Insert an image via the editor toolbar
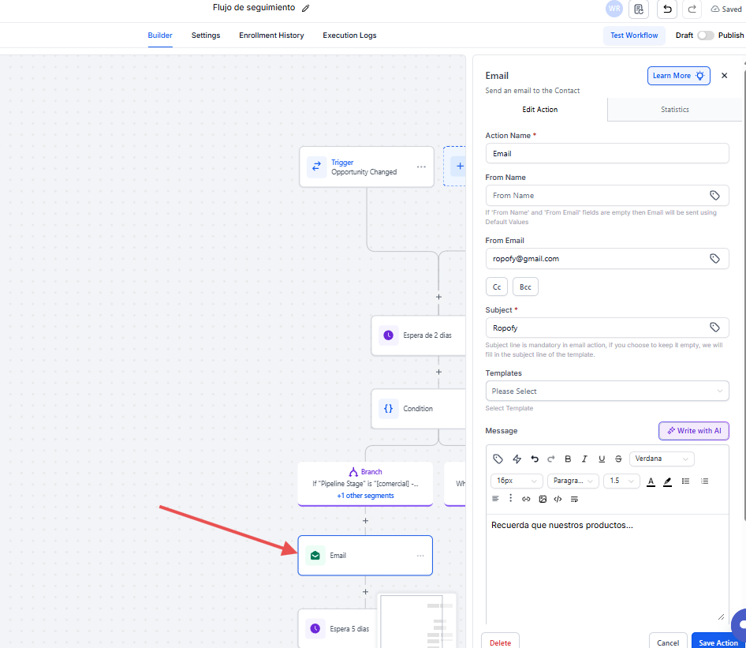The height and width of the screenshot is (648, 746). point(543,499)
